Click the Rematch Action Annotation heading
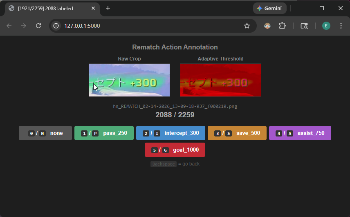The image size is (350, 217). [175, 47]
